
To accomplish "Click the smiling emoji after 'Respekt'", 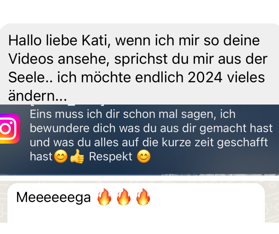I will (144, 156).
